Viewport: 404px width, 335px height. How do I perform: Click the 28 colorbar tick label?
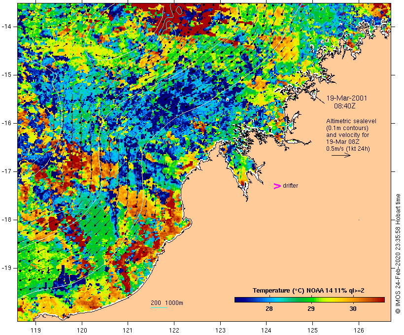(269, 309)
